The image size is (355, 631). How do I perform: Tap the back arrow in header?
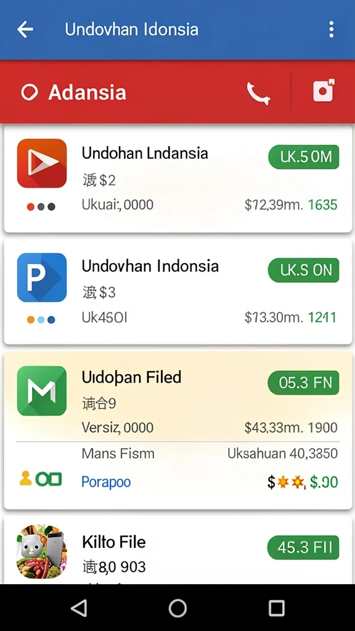pos(25,30)
